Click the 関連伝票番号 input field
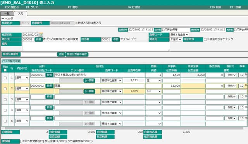The height and width of the screenshot is (144, 248). point(39,54)
